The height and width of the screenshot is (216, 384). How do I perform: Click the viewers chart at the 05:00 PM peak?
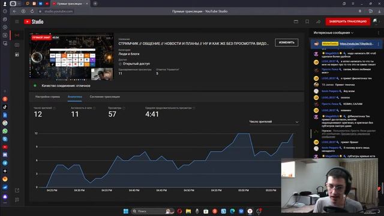(x=244, y=134)
